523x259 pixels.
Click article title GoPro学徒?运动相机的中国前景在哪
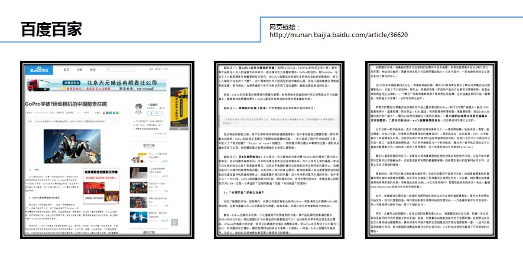(66, 104)
